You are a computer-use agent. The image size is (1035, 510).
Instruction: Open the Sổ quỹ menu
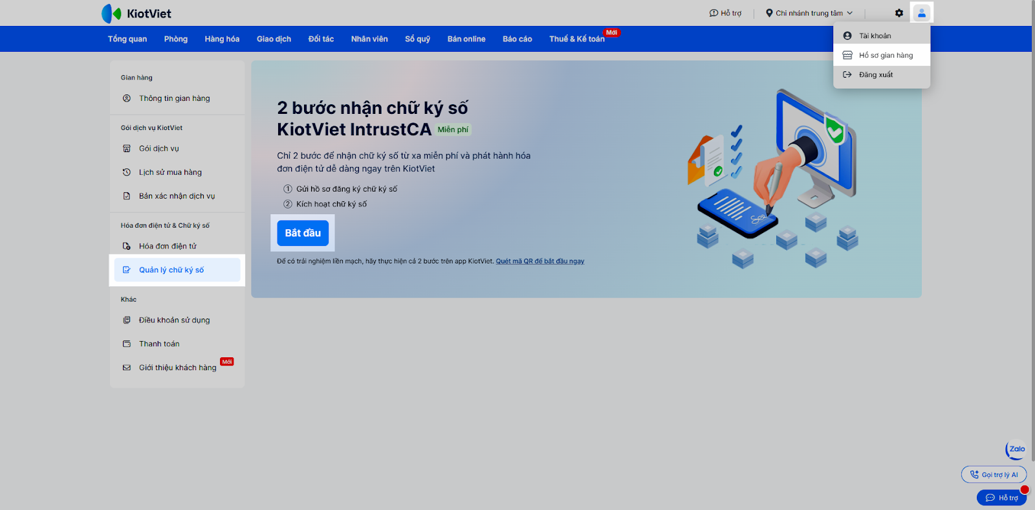[x=418, y=39]
